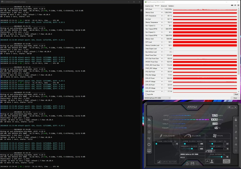Screen dimensions: 241x169
Task: Open the Afterburner information icon
Action: [x=149, y=132]
